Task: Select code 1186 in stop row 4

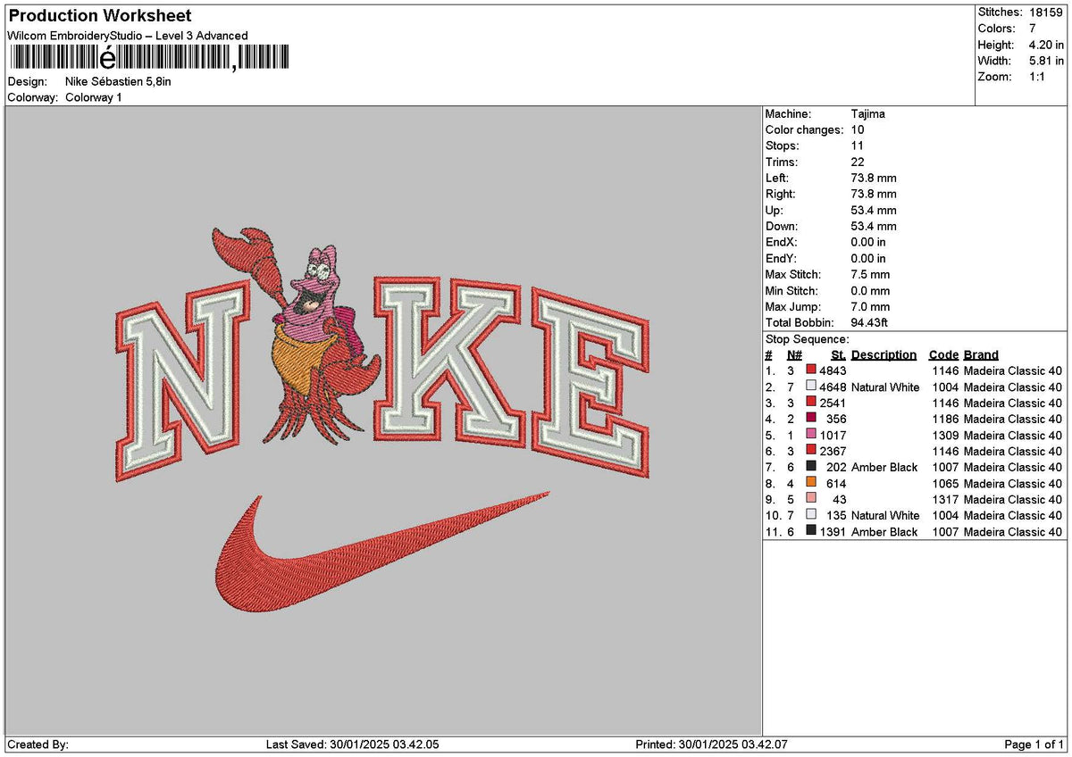Action: [945, 420]
